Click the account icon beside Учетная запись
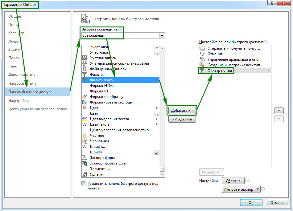 85,58
